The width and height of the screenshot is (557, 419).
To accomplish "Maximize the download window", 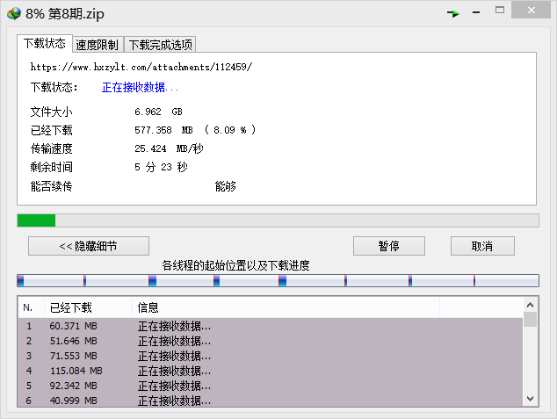I will pyautogui.click(x=499, y=11).
